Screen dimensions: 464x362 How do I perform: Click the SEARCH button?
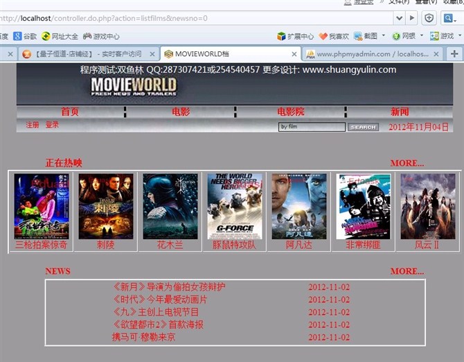pyautogui.click(x=363, y=127)
